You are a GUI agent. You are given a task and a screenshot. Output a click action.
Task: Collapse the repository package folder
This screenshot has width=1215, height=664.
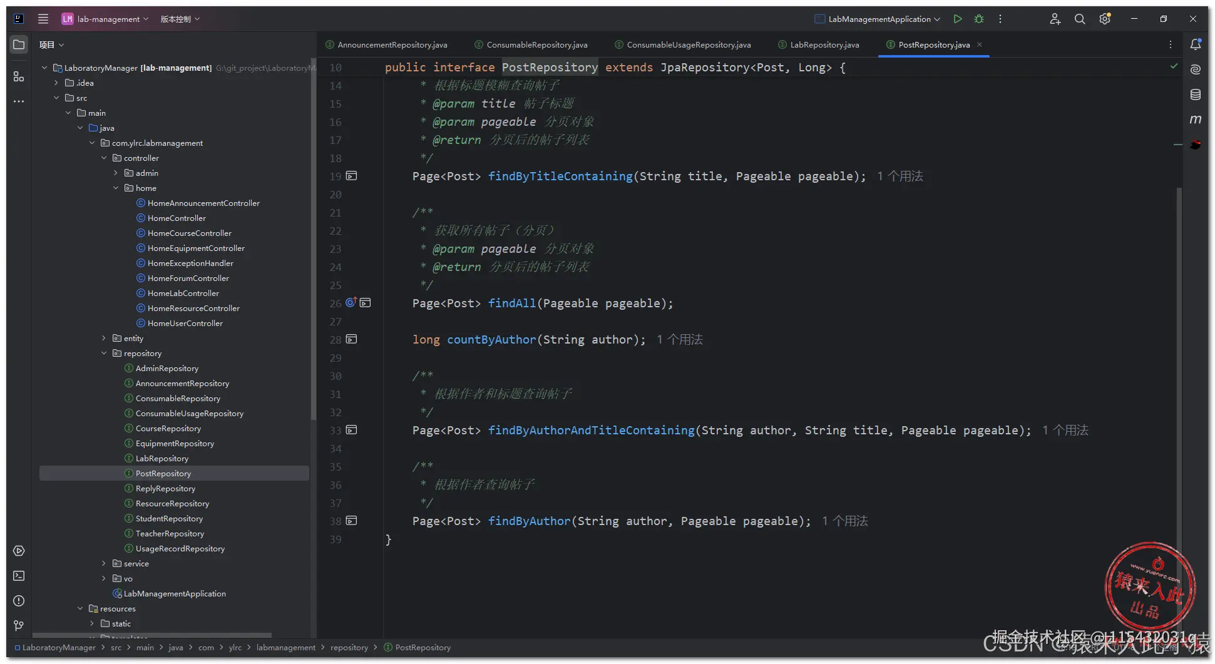pyautogui.click(x=104, y=354)
